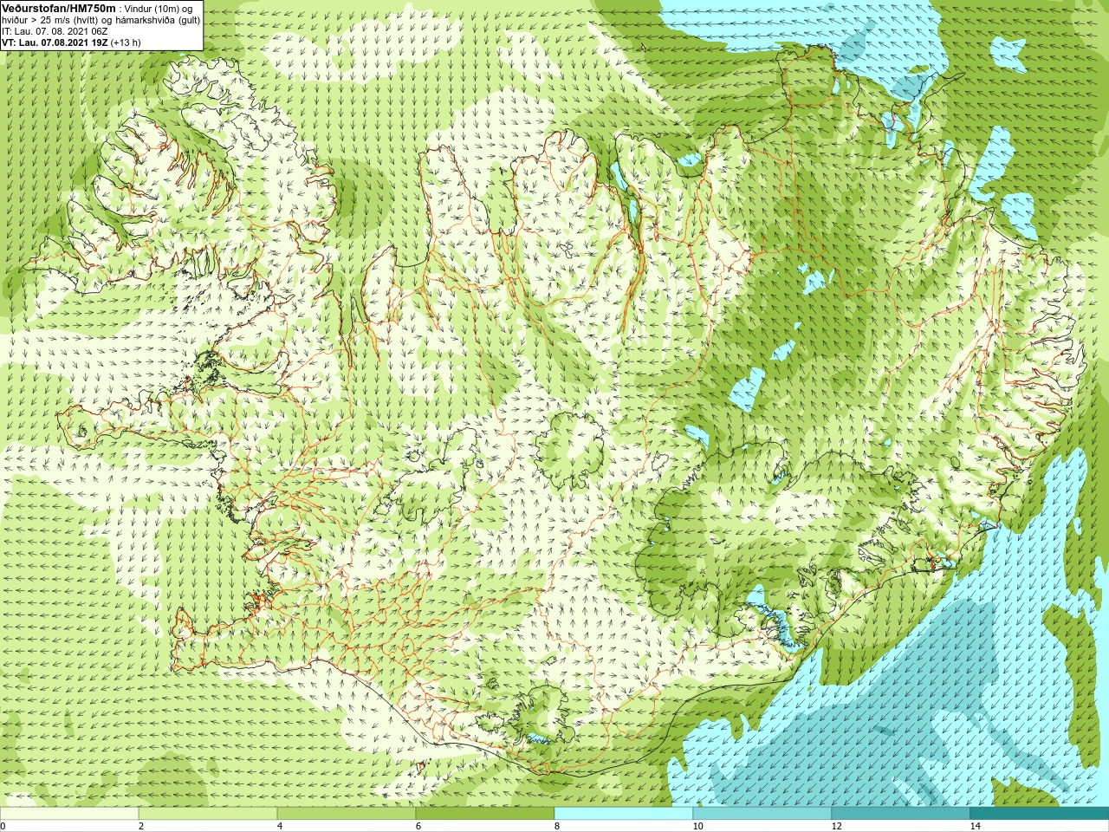The width and height of the screenshot is (1109, 832).
Task: Click the 'VT: Lau. 07.08.2021 19Z' line
Action: [x=54, y=42]
